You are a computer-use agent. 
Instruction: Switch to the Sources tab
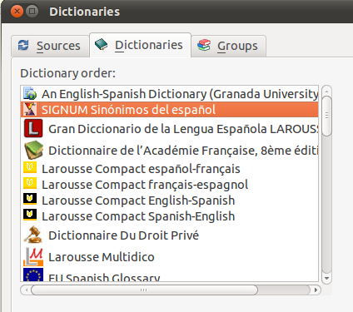50,46
